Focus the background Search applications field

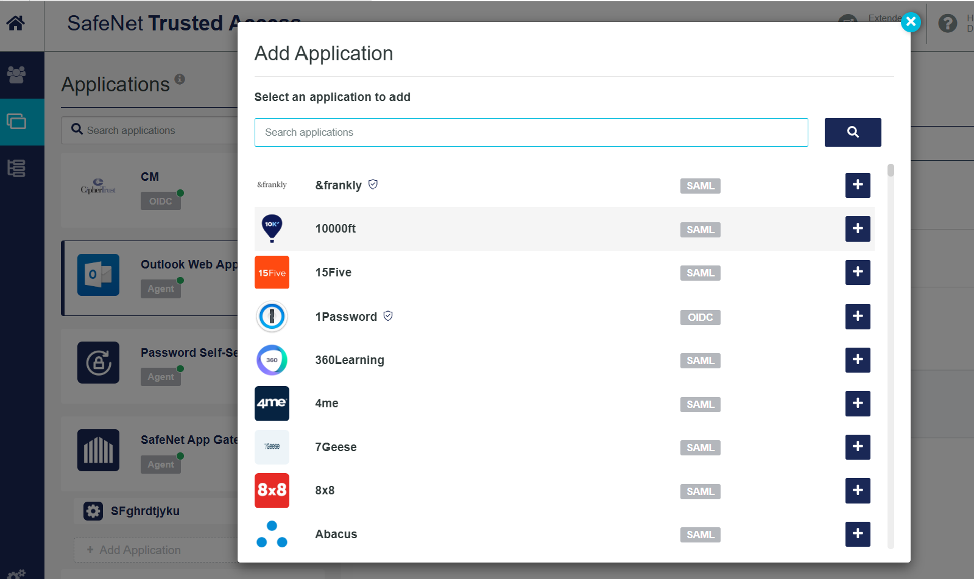[149, 130]
